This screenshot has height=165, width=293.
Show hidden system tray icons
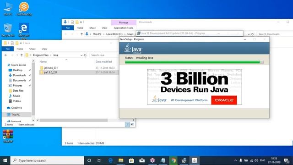[235, 160]
